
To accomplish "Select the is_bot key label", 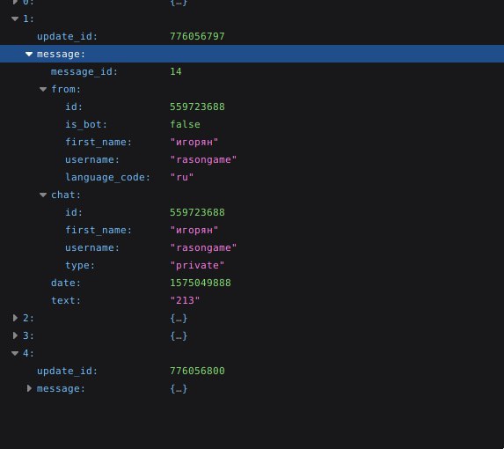I will click(x=86, y=124).
